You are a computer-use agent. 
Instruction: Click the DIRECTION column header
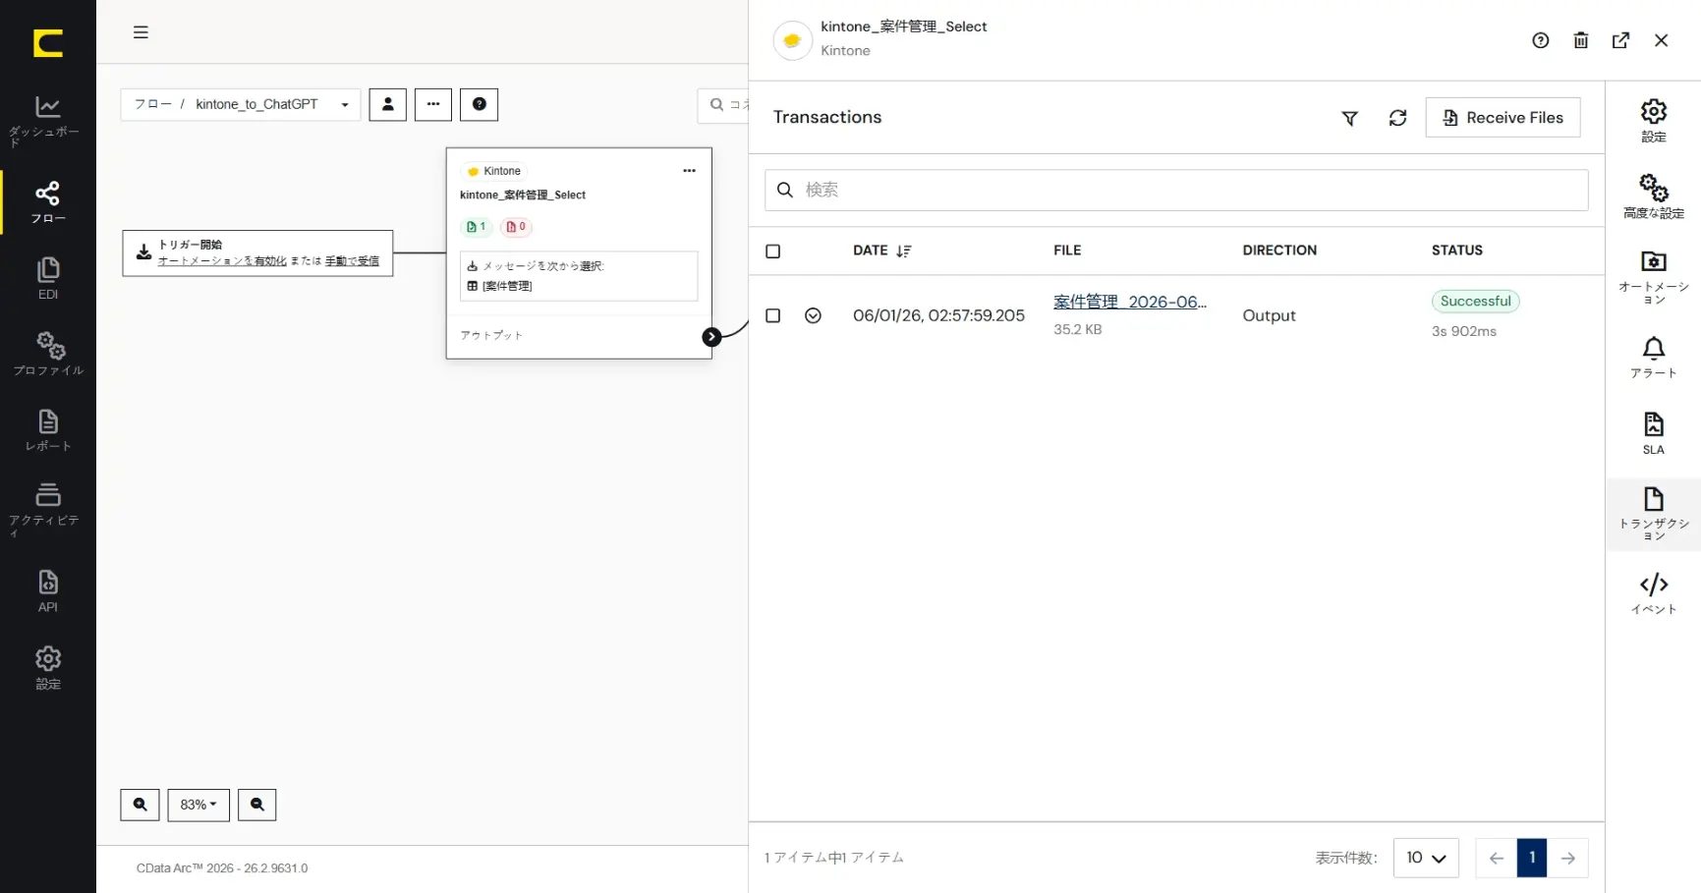1279,251
